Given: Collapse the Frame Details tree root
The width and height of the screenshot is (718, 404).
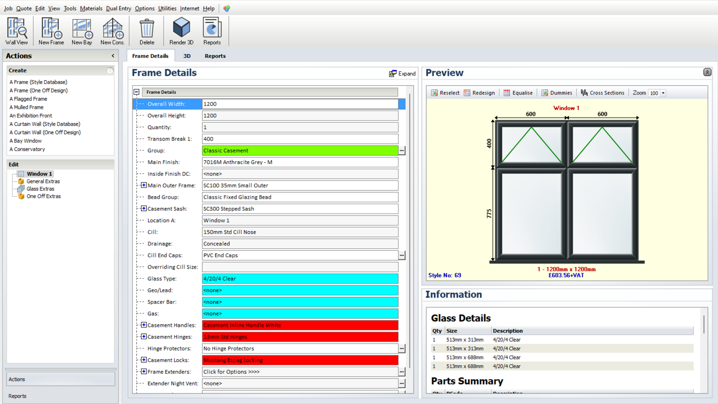Looking at the screenshot, I should point(136,92).
